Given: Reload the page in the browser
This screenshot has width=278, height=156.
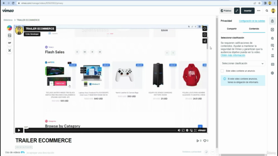Looking at the screenshot, I should point(13,3).
